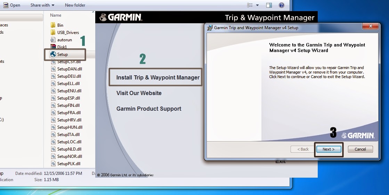Screen dimensions: 389x195
Task: Select the USB_Drivers folder icon
Action: point(53,32)
